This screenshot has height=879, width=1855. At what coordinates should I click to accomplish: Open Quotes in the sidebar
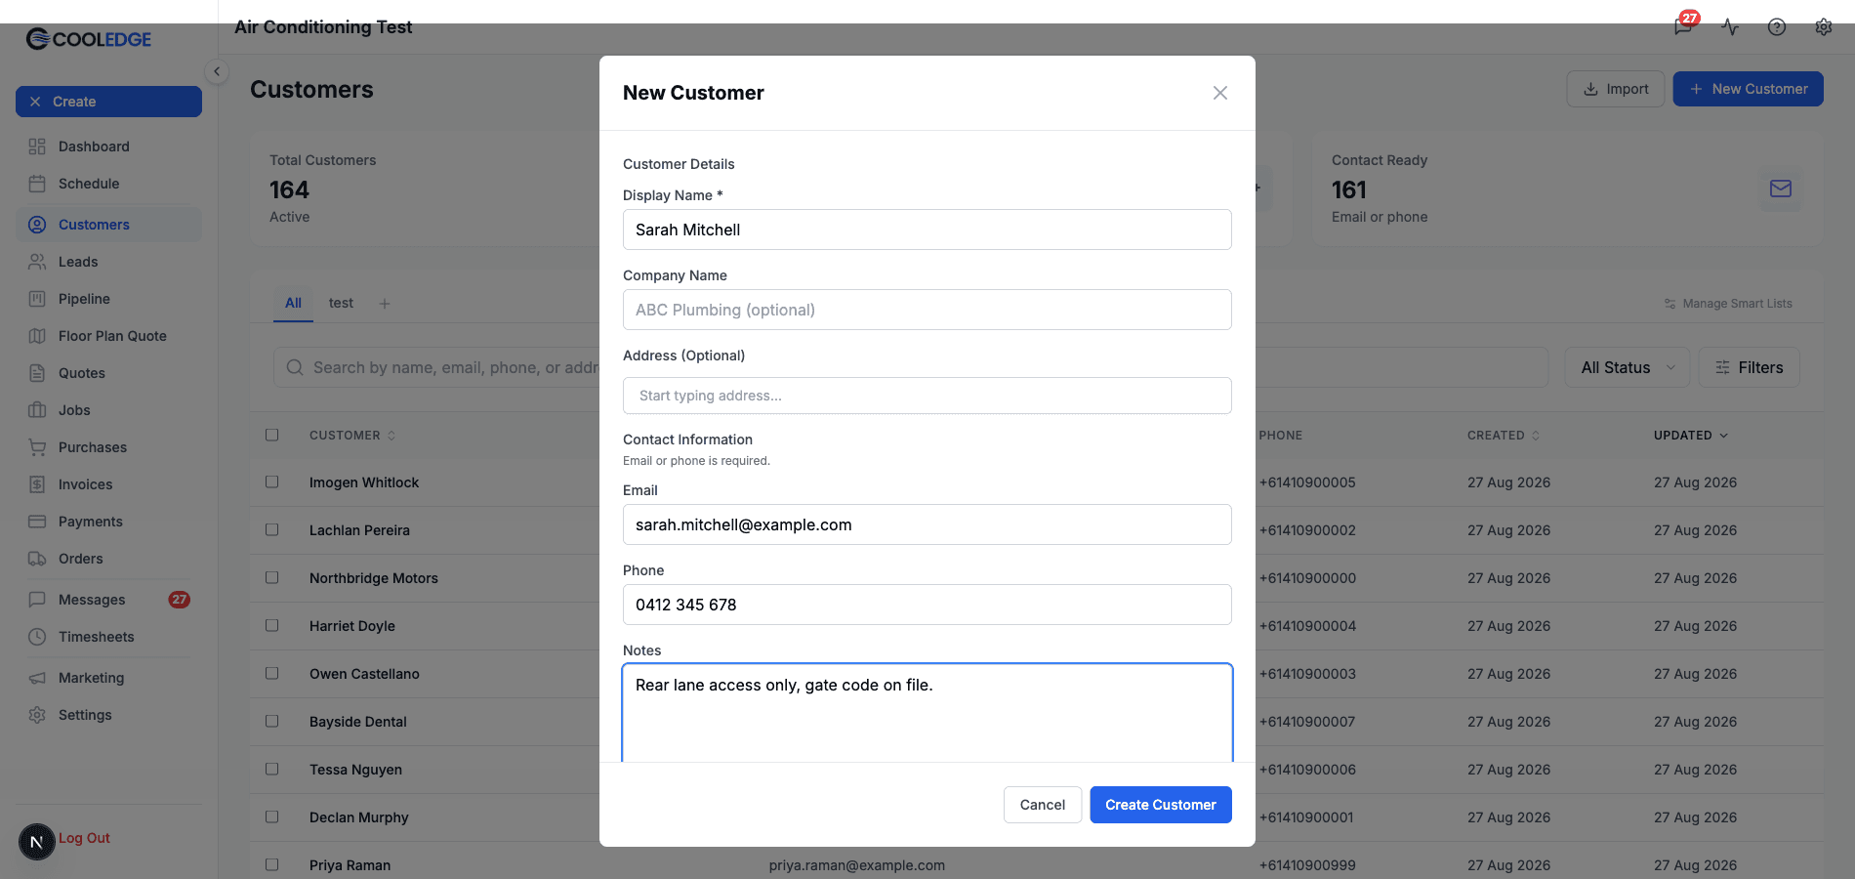(108, 373)
